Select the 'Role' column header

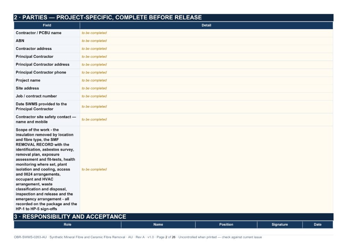pos(68,225)
